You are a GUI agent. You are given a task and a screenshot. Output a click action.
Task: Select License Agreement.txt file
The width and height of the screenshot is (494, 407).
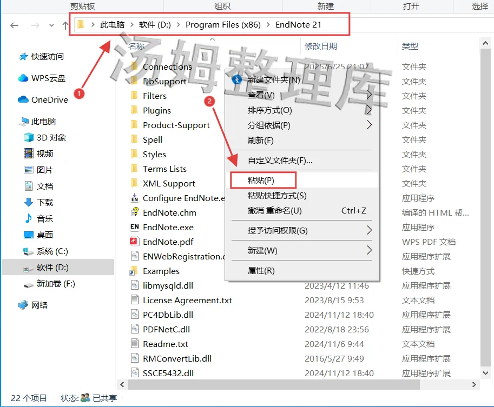[187, 301]
